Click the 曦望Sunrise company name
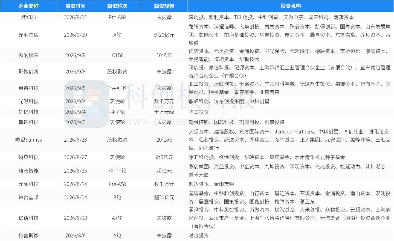The width and height of the screenshot is (394, 241). click(28, 140)
